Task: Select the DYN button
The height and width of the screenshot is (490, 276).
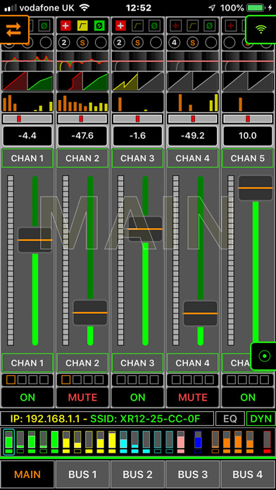Action: (x=261, y=419)
